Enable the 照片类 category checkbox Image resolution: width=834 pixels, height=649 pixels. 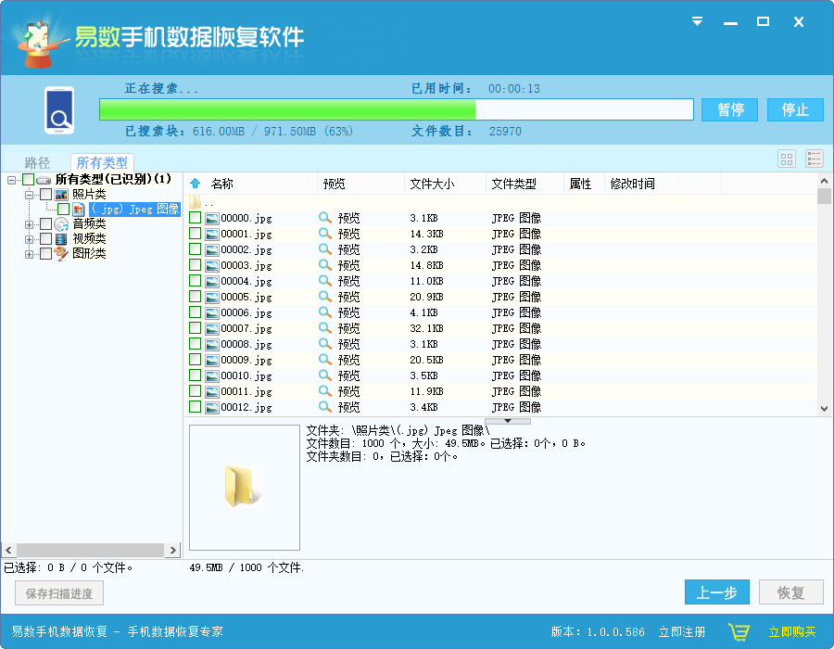point(44,195)
